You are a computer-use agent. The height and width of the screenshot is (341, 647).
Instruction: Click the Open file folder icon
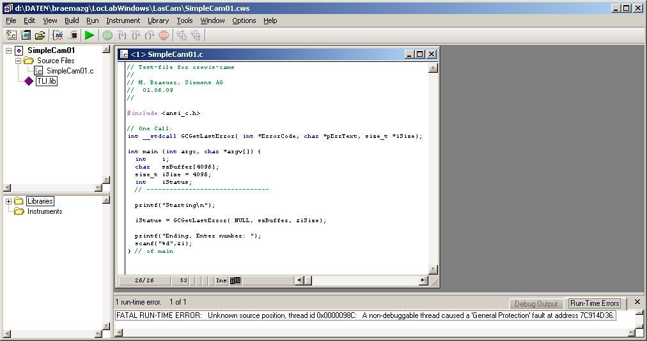click(x=40, y=36)
